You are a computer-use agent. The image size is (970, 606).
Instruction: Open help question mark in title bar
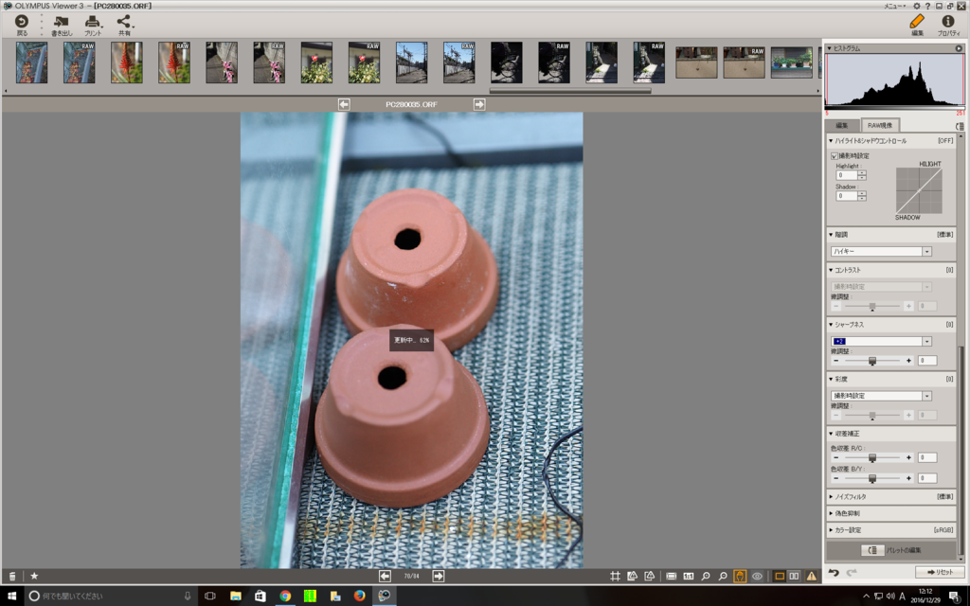tap(928, 6)
